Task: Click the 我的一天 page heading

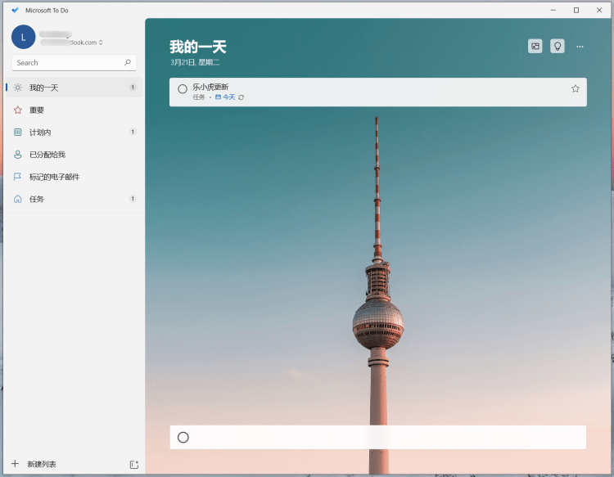Action: pos(198,47)
